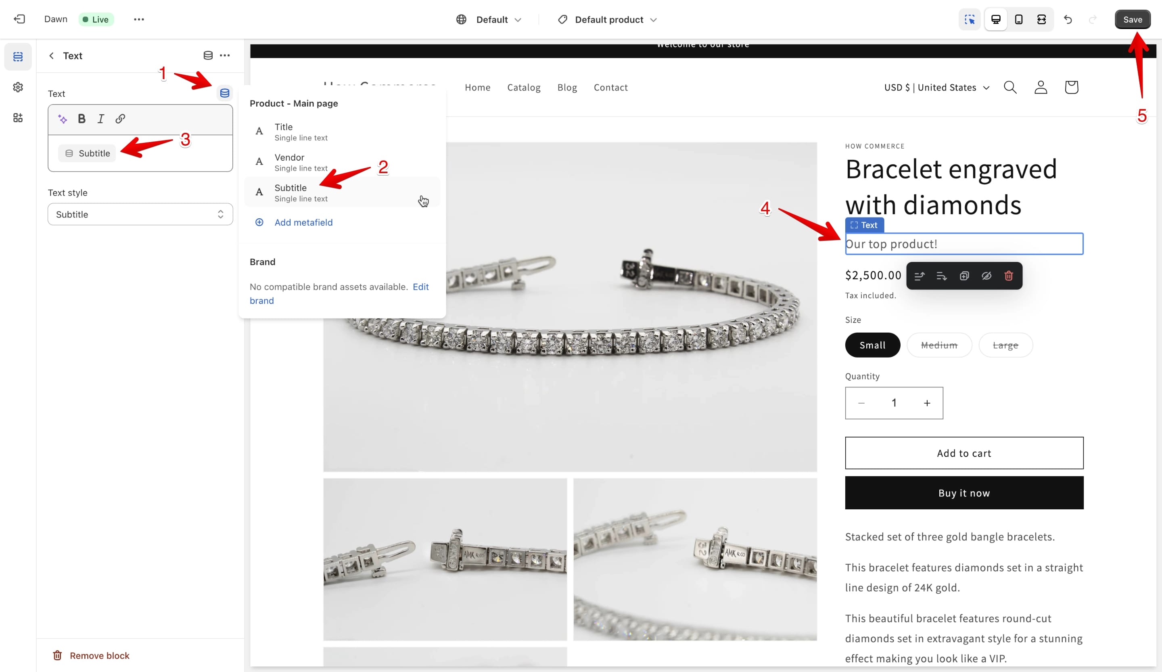Insert a link in the text editor

point(120,119)
